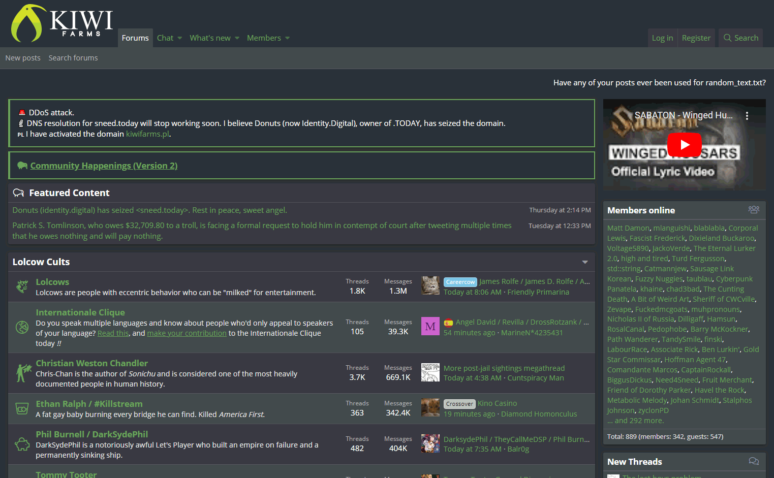This screenshot has width=774, height=478.
Task: Open the New Threads heading link
Action: pyautogui.click(x=634, y=462)
